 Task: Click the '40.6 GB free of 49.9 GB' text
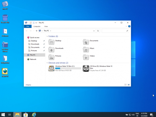[63, 71]
